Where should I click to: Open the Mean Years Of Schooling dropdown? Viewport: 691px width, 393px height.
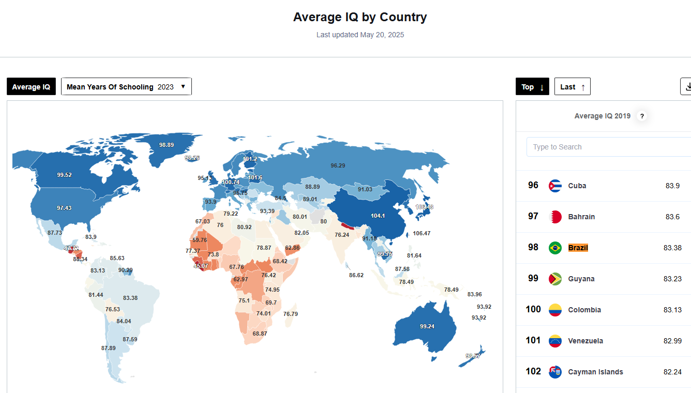[126, 86]
